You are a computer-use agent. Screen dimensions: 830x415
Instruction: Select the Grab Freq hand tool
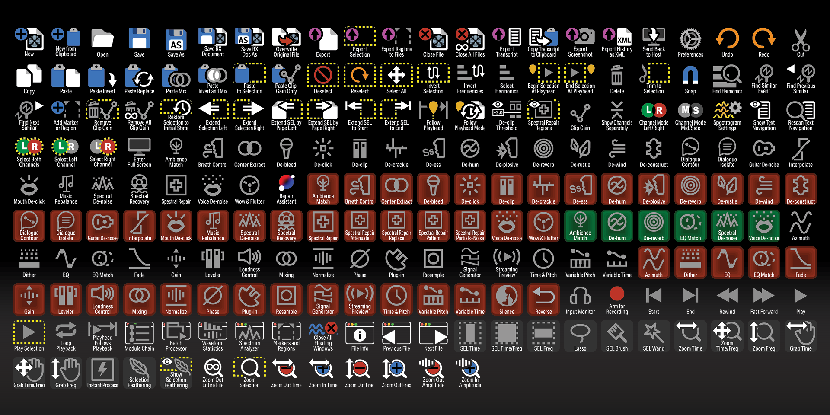66,373
